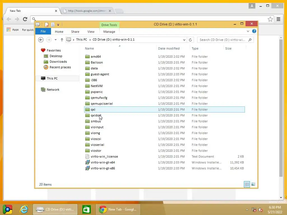This screenshot has height=215, width=287.
Task: Select Desktop in Favorites
Action: click(x=56, y=56)
